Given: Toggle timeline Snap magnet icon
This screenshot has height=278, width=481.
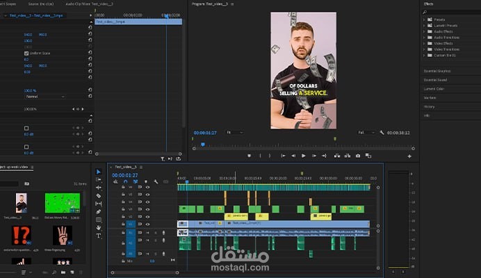Looking at the screenshot, I should 126,181.
